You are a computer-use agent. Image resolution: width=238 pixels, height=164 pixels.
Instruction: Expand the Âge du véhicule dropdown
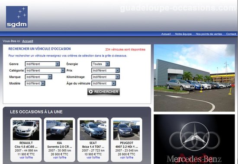click(x=104, y=83)
